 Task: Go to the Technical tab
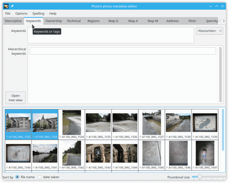pyautogui.click(x=74, y=21)
